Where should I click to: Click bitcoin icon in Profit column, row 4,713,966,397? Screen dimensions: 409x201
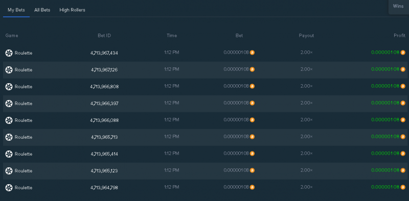[x=403, y=103]
